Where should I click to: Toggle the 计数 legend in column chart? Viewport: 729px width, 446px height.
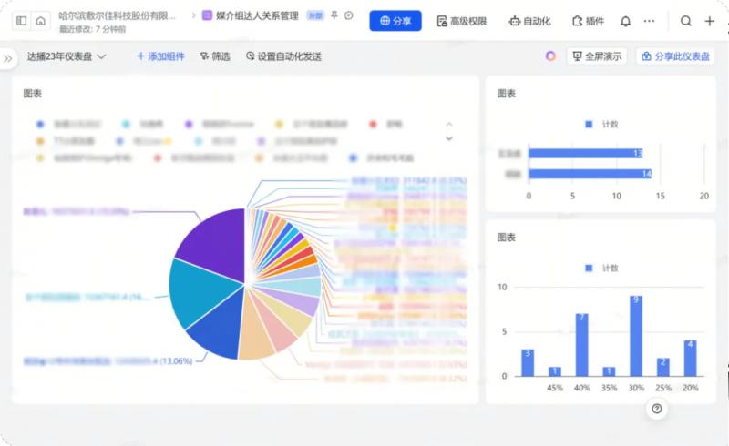click(603, 268)
